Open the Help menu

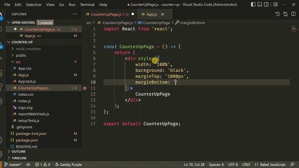(x=103, y=5)
